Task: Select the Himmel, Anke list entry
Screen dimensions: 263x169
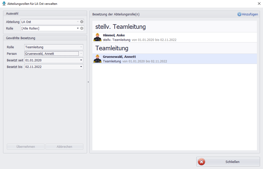Action: [x=175, y=37]
